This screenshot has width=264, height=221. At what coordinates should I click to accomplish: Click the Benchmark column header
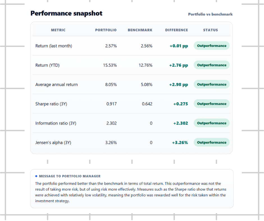pos(140,30)
